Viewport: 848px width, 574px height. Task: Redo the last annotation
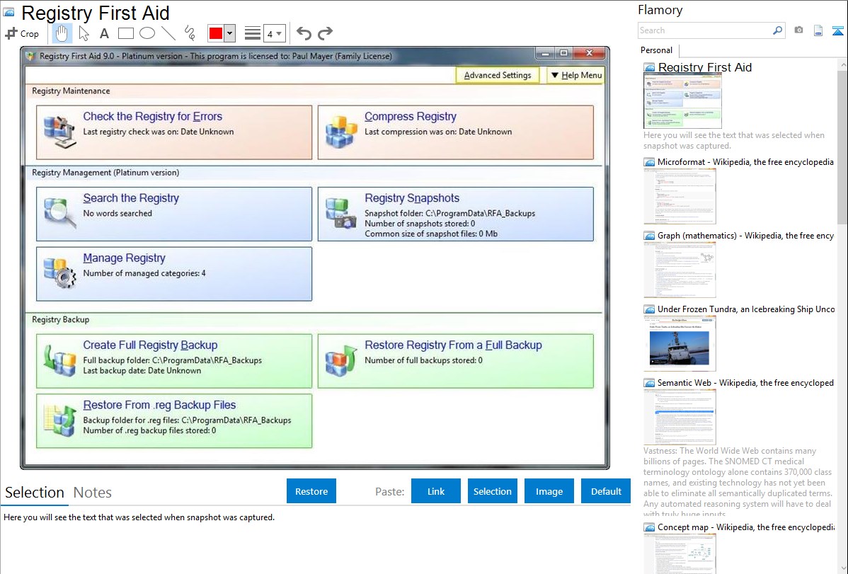[x=325, y=33]
